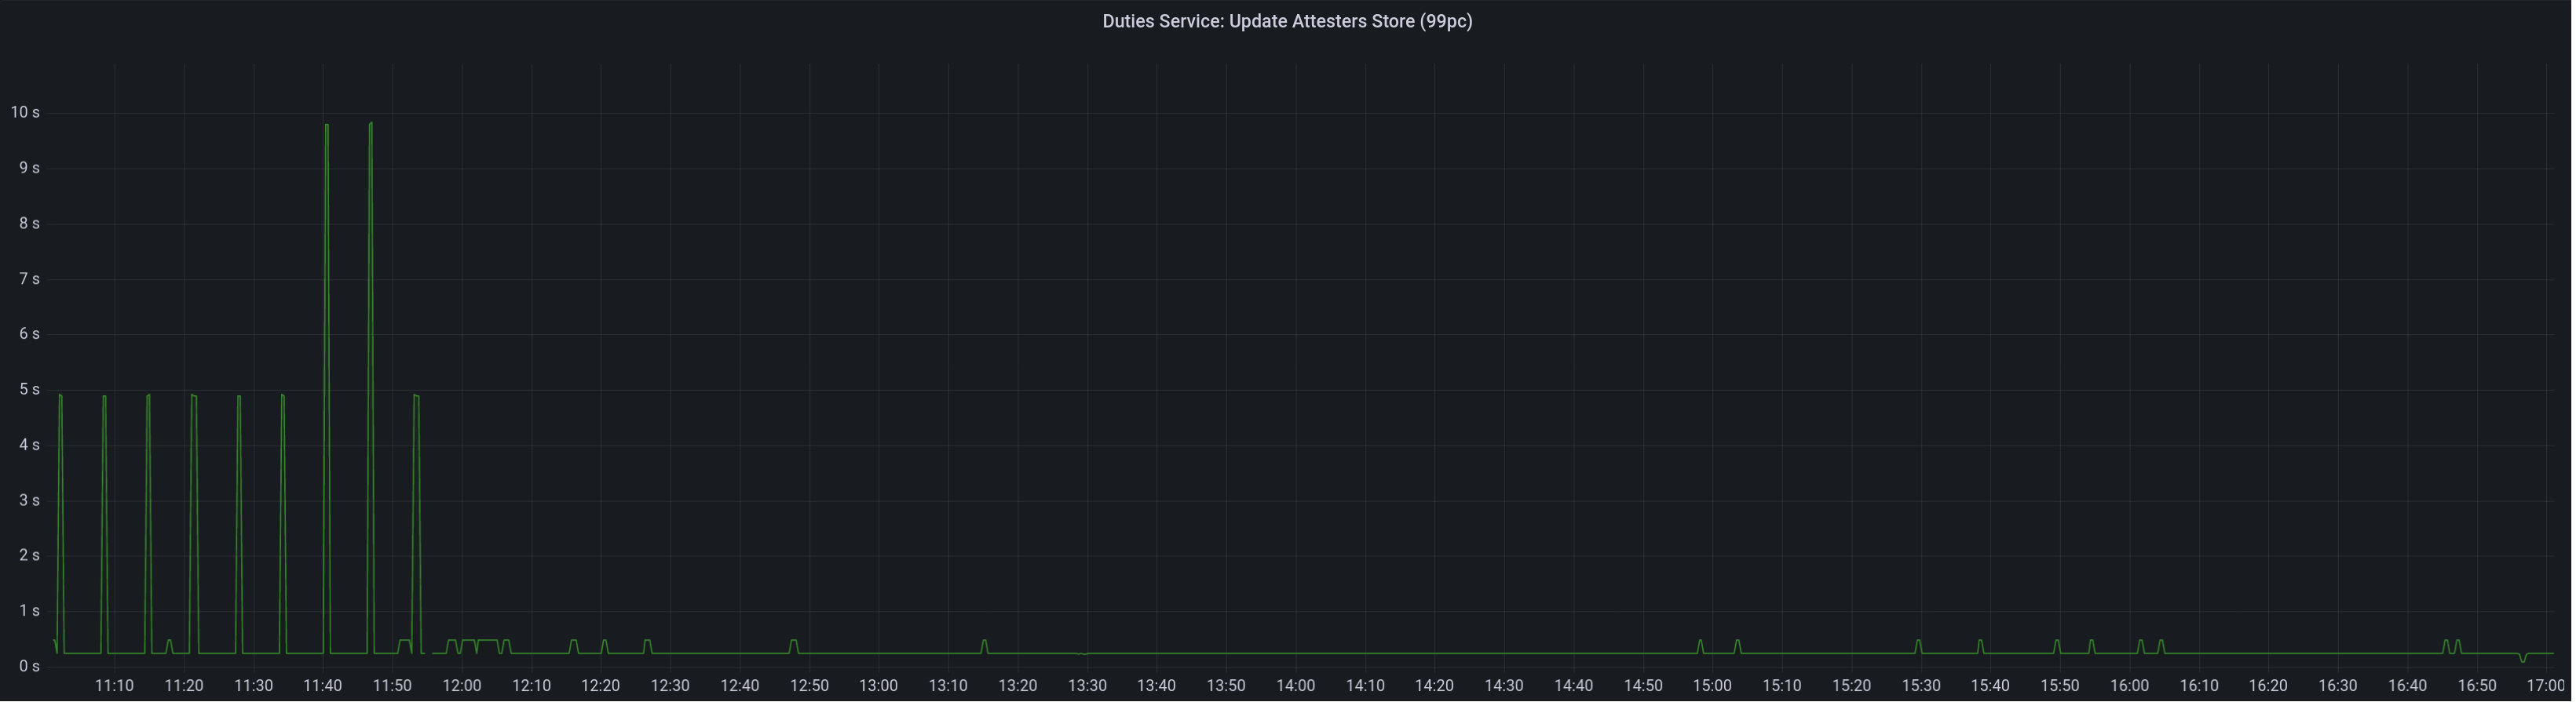2576x702 pixels.
Task: Click the 11:50 time axis label
Action: (392, 686)
